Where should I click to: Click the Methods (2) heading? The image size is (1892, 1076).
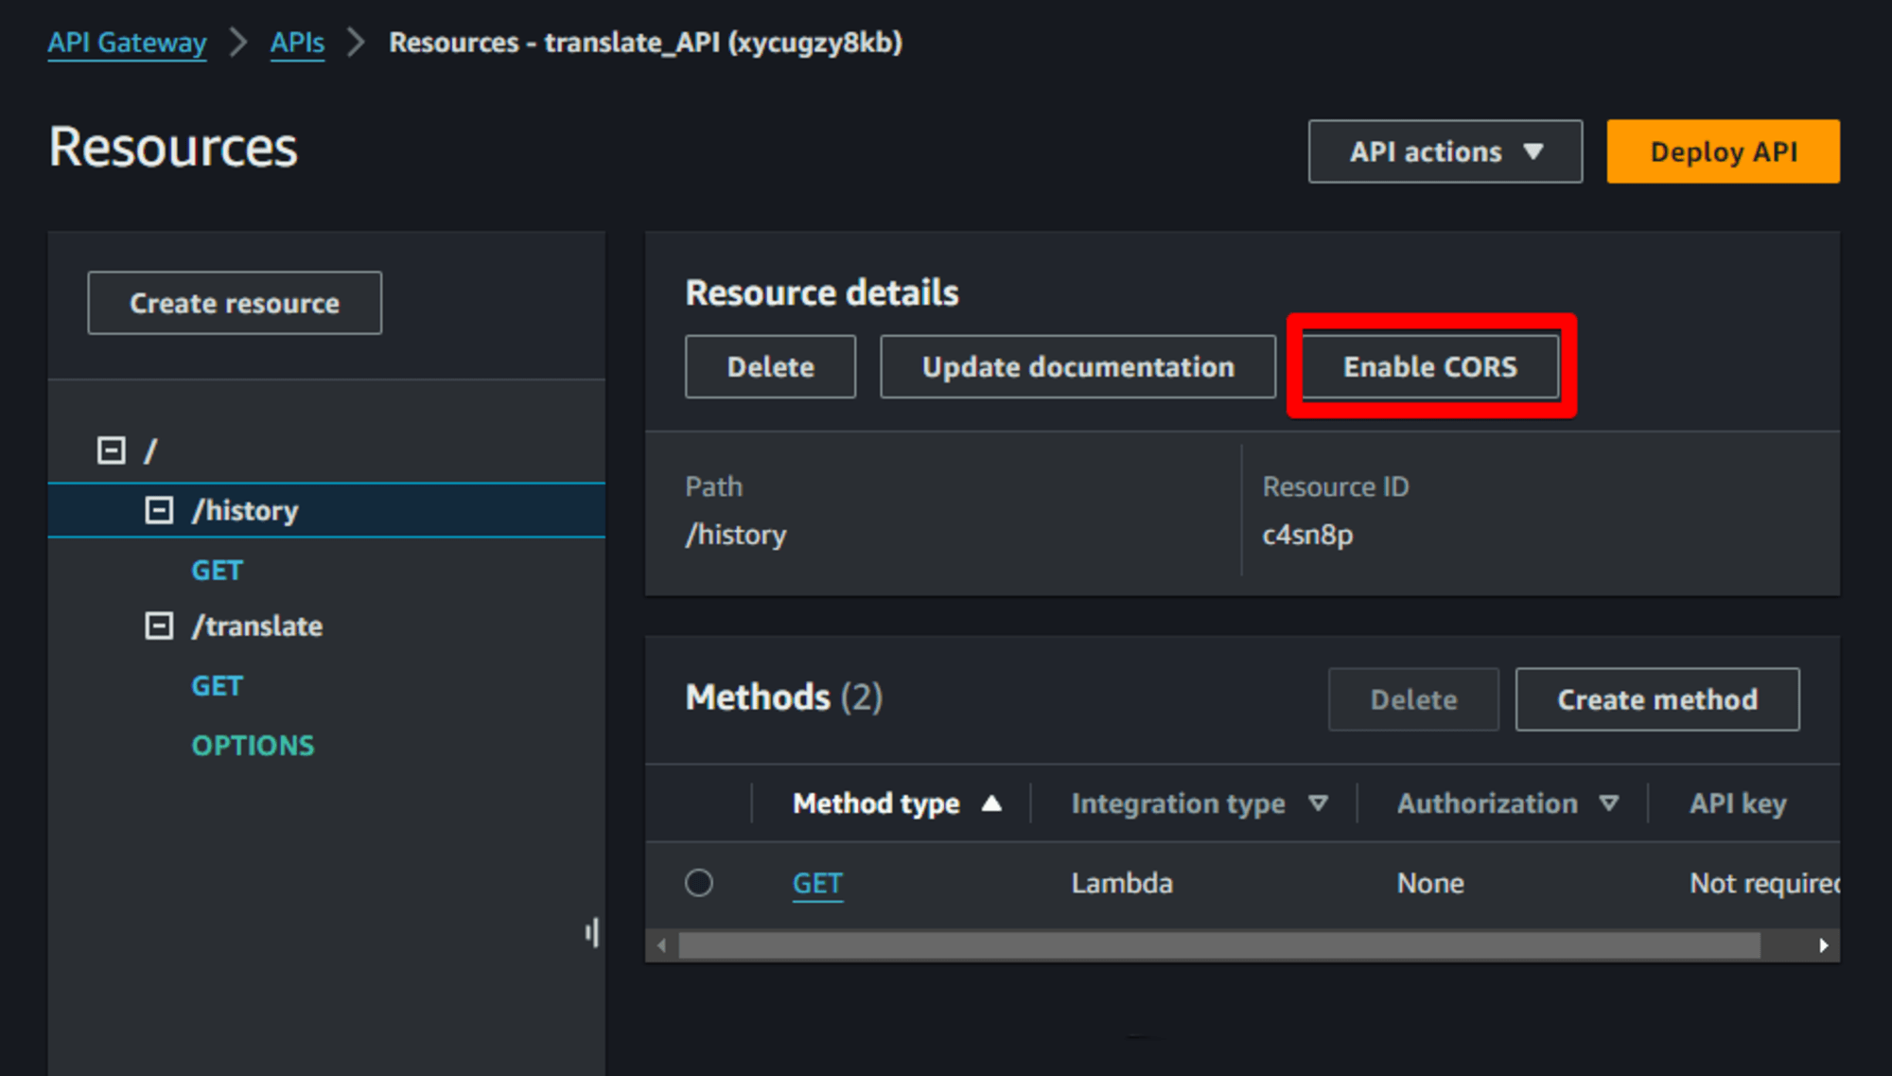coord(783,697)
